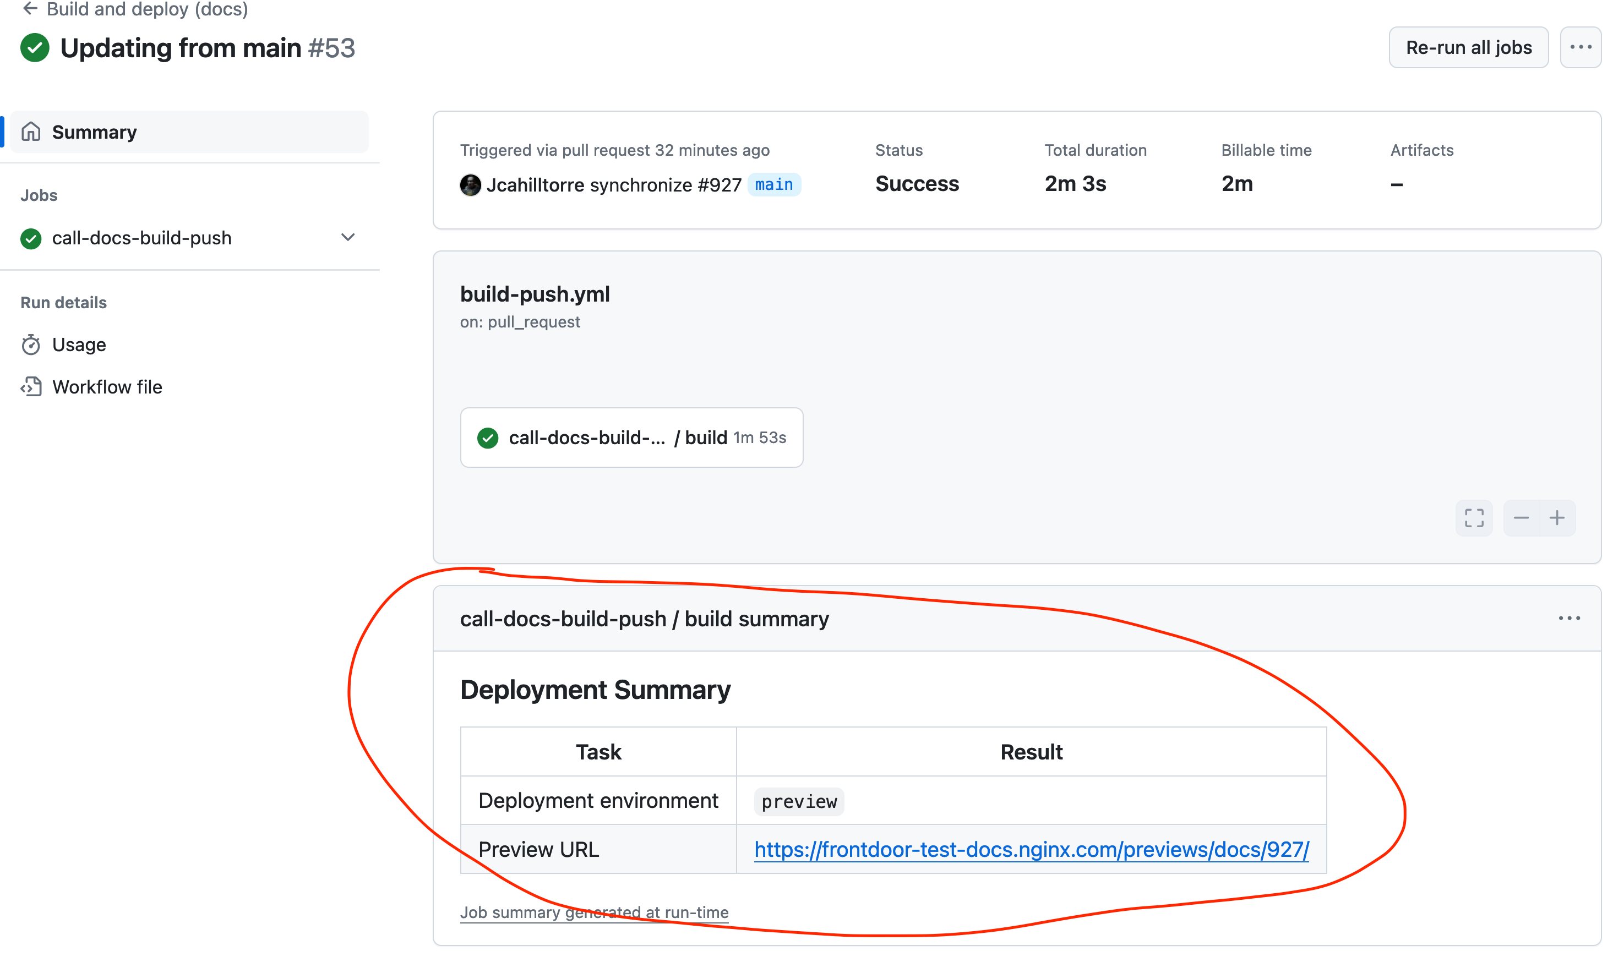Click the 'Result' table column header
Viewport: 1613px width, 962px height.
pos(1032,752)
